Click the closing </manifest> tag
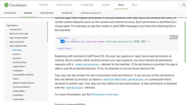Viewport: 187px width, 105px height. click(x=64, y=48)
